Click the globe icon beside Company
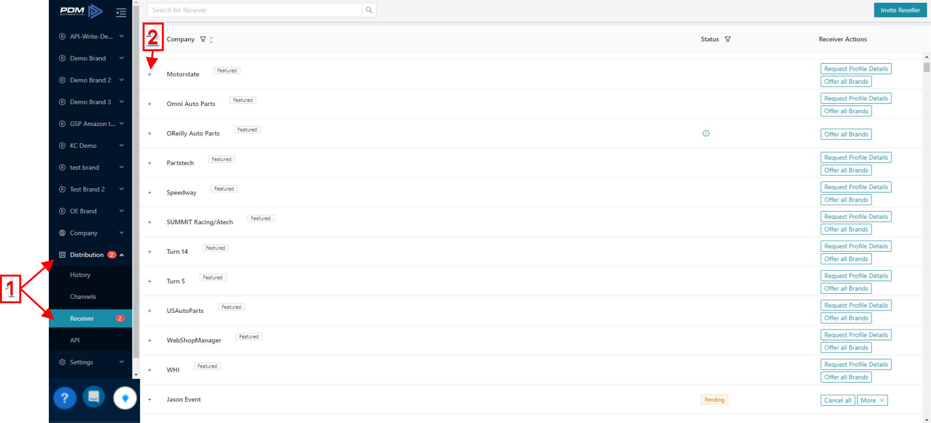 pos(62,233)
